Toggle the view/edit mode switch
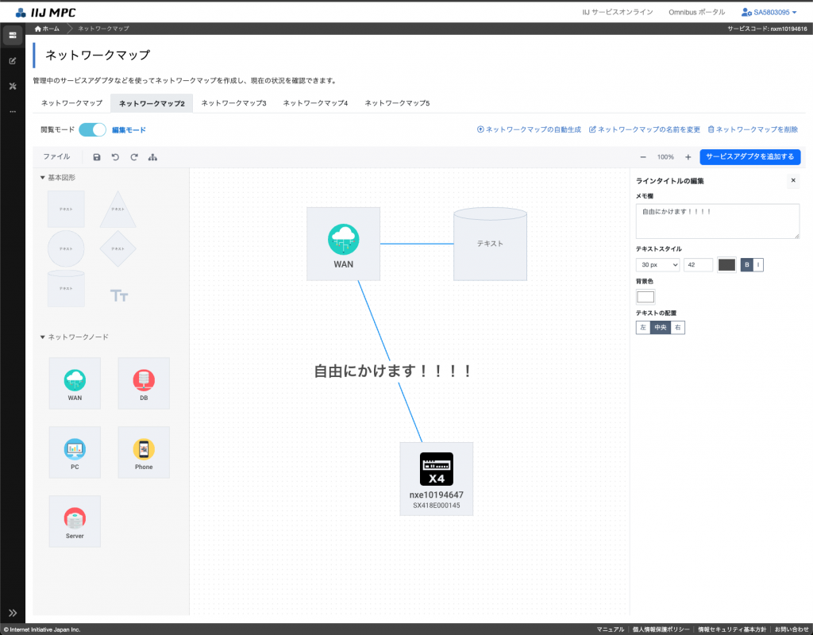 (92, 129)
